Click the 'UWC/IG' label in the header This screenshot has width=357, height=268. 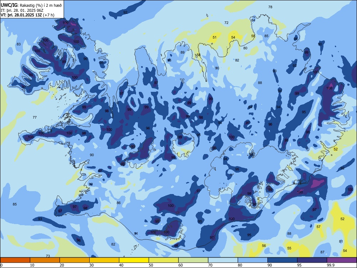[x=9, y=5]
